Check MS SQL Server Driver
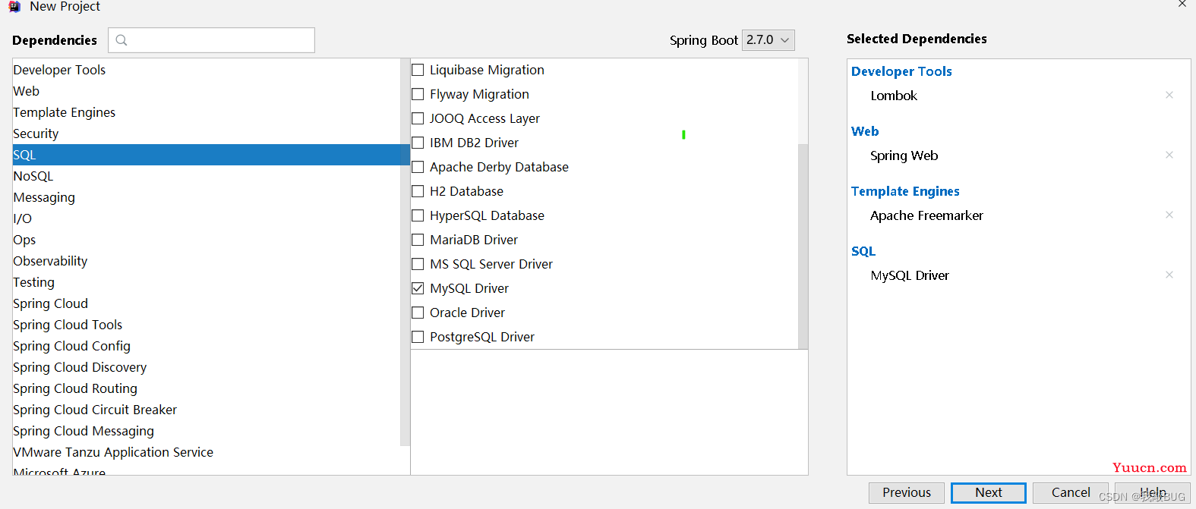1196x509 pixels. tap(418, 264)
